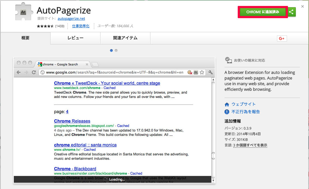Image resolution: width=309 pixels, height=189 pixels.
Task: Open the Chrome Releases search result
Action: [x=72, y=121]
